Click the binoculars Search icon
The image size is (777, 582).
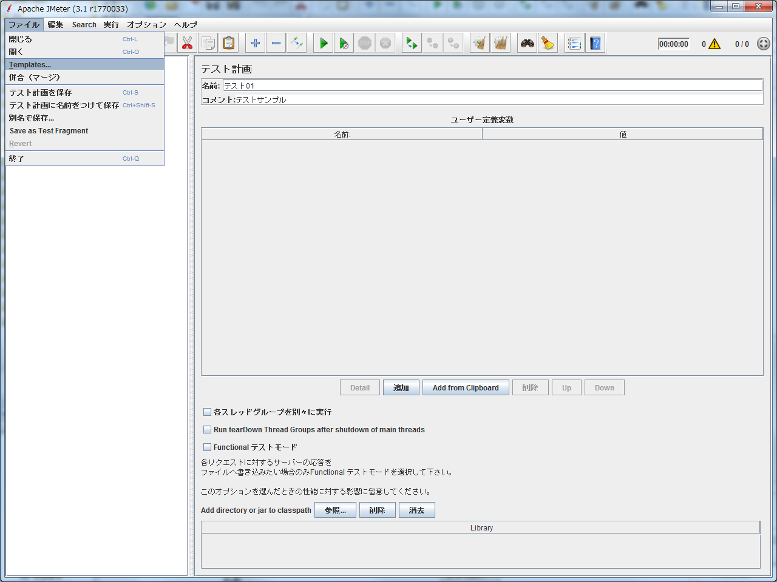(528, 43)
